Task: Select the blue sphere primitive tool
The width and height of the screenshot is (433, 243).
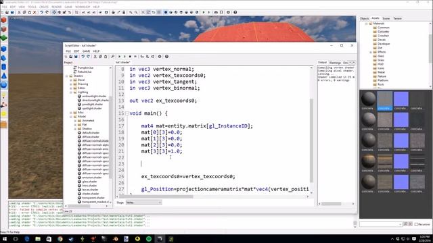Action: coord(4,85)
